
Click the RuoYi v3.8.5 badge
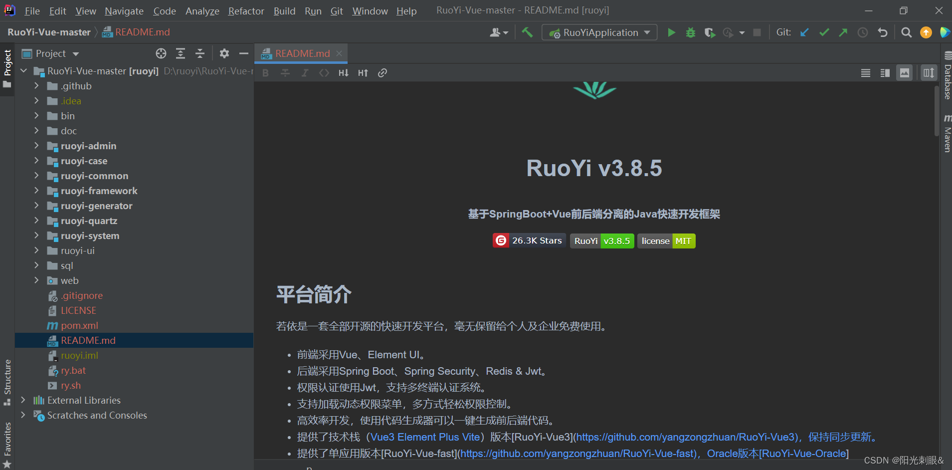(x=602, y=241)
